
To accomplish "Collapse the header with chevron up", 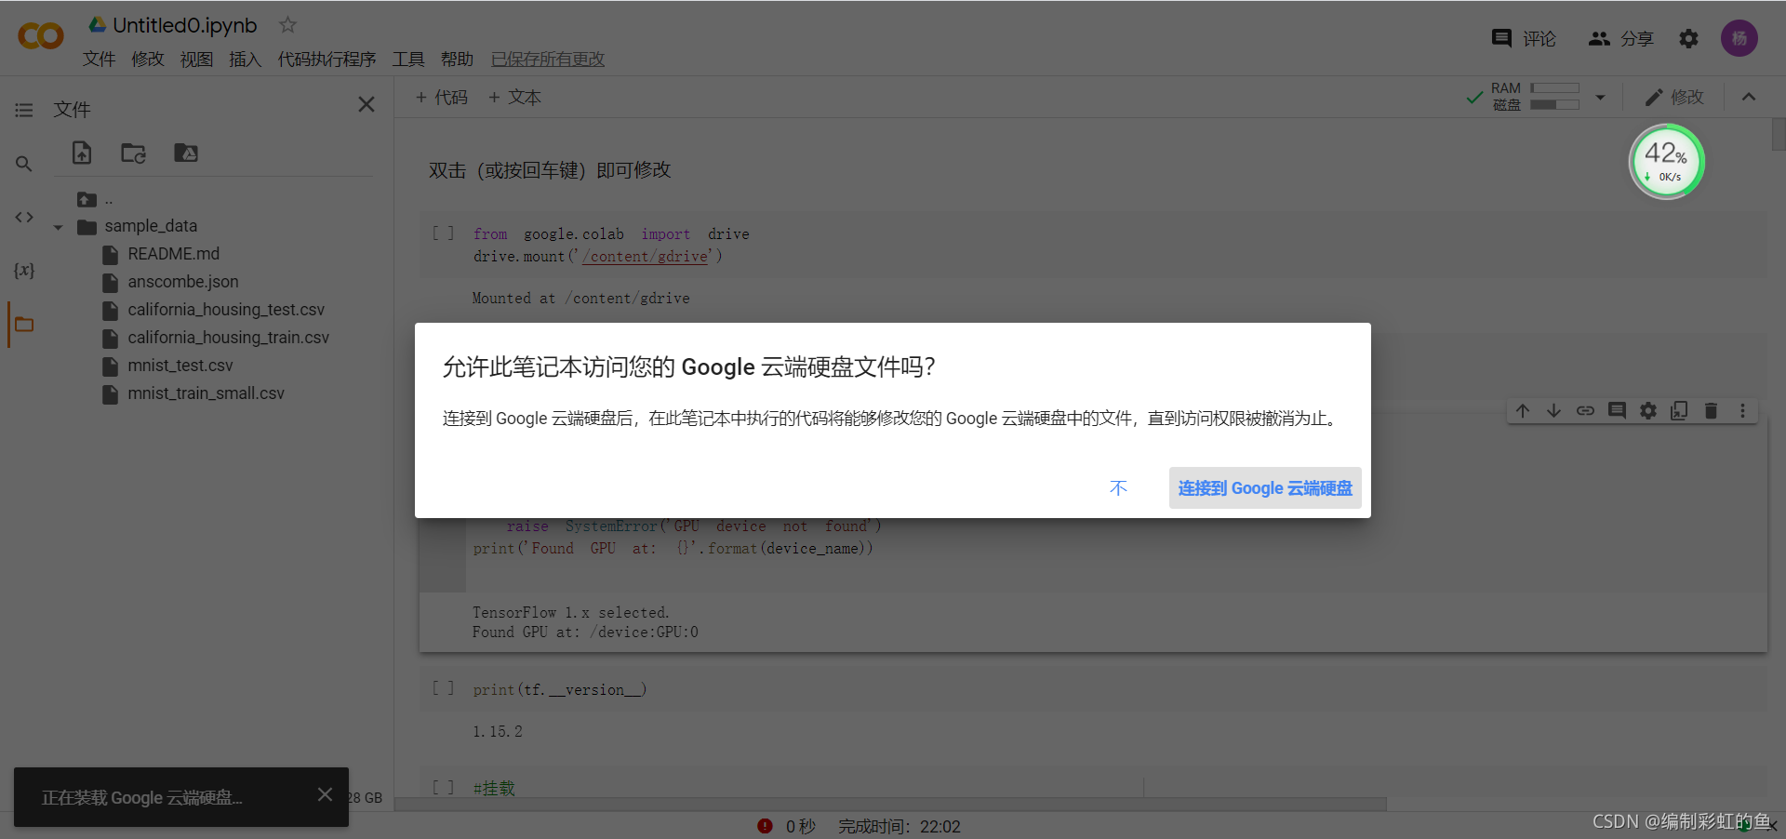I will 1749,97.
